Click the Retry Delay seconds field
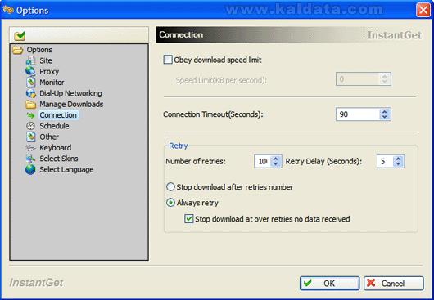 coord(385,161)
